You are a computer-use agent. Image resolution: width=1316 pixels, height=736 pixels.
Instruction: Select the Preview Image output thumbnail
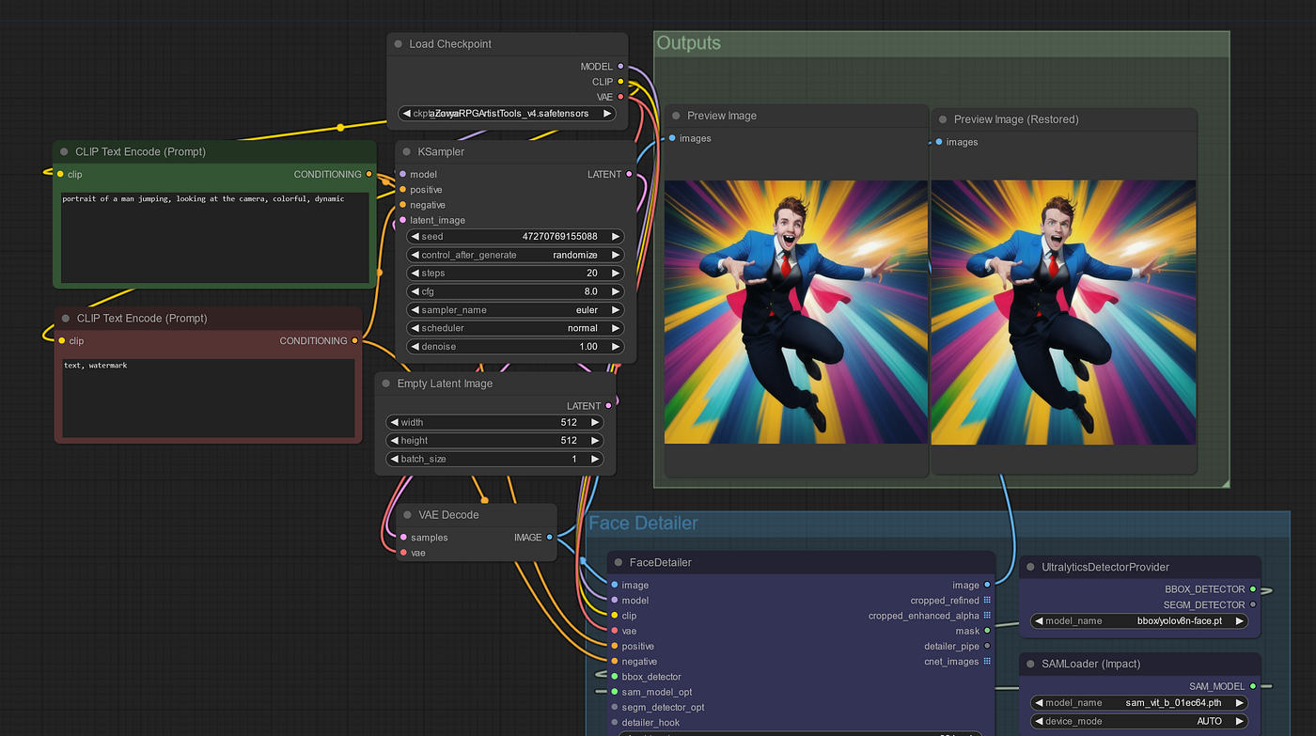tap(796, 312)
